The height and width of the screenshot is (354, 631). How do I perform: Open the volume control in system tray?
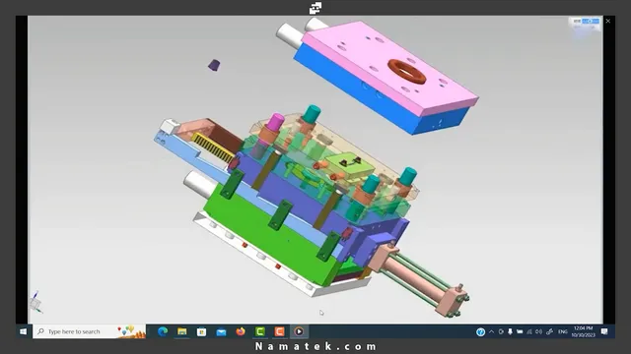539,331
